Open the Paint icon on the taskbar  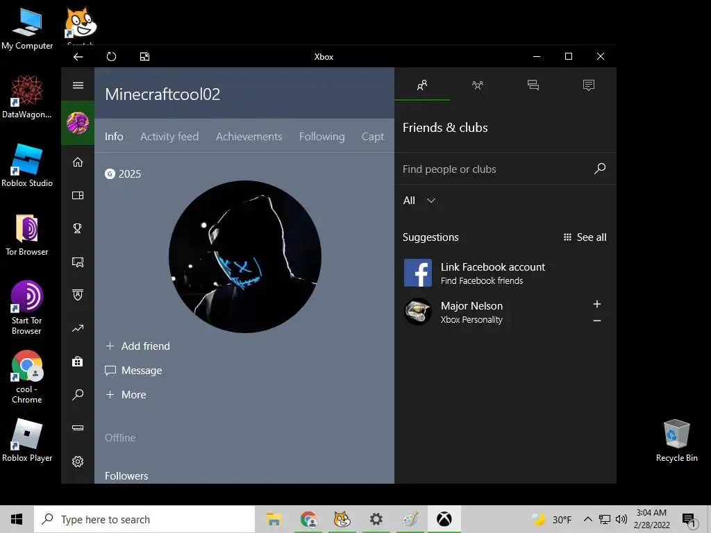pyautogui.click(x=410, y=519)
